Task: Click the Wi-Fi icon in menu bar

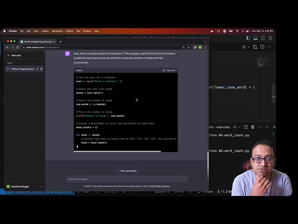Action: click(237, 31)
